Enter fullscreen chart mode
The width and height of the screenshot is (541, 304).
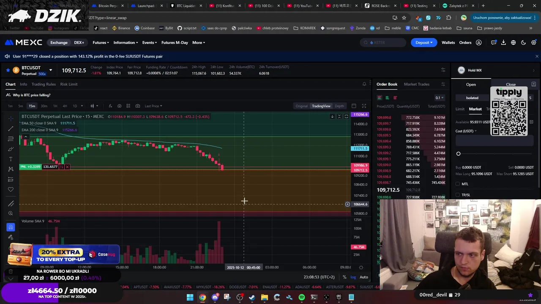tap(364, 106)
